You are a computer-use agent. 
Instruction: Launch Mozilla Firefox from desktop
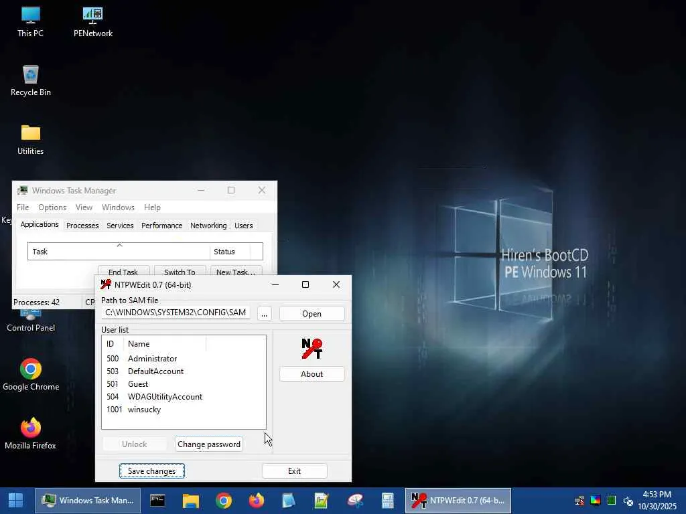(x=31, y=434)
